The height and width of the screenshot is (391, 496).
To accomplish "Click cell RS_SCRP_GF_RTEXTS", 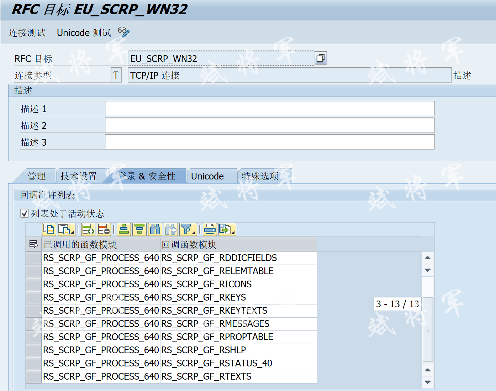I will (x=238, y=376).
